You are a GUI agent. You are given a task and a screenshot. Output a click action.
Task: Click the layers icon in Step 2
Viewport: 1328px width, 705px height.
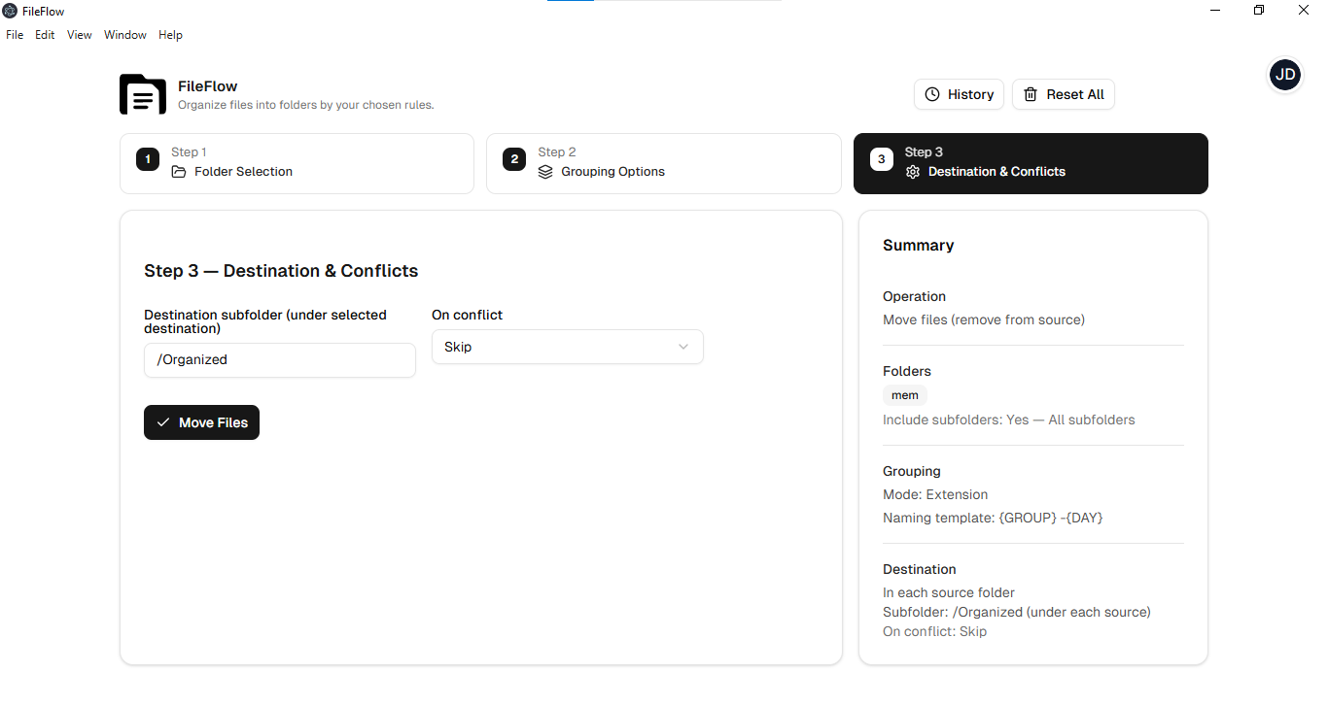click(545, 172)
